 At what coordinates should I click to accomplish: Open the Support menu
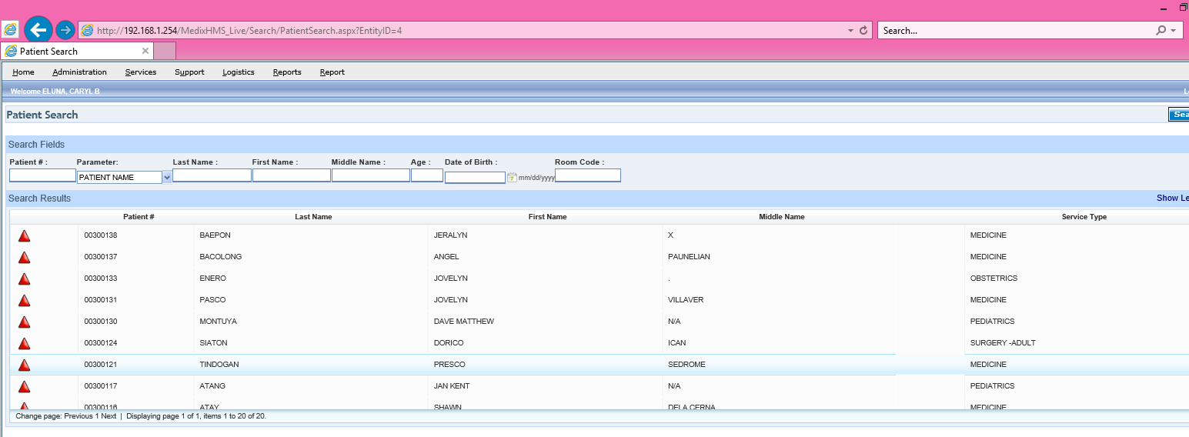click(x=189, y=72)
